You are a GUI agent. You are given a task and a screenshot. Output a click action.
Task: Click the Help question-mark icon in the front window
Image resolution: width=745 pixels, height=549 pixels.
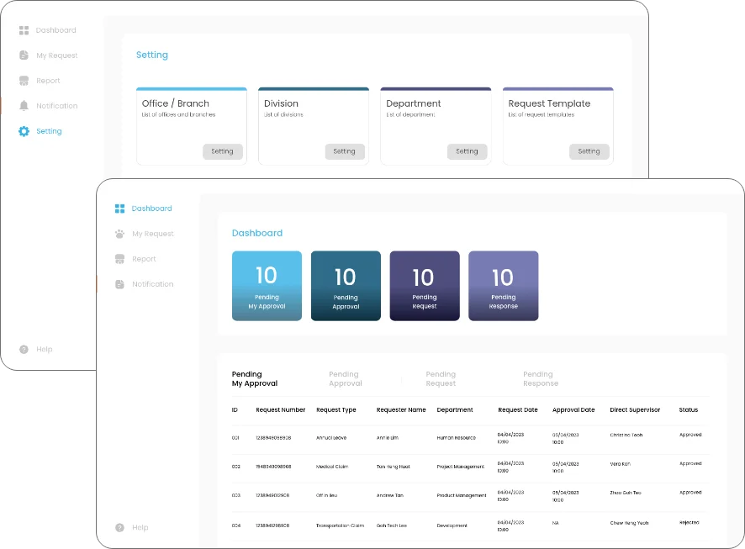point(119,527)
